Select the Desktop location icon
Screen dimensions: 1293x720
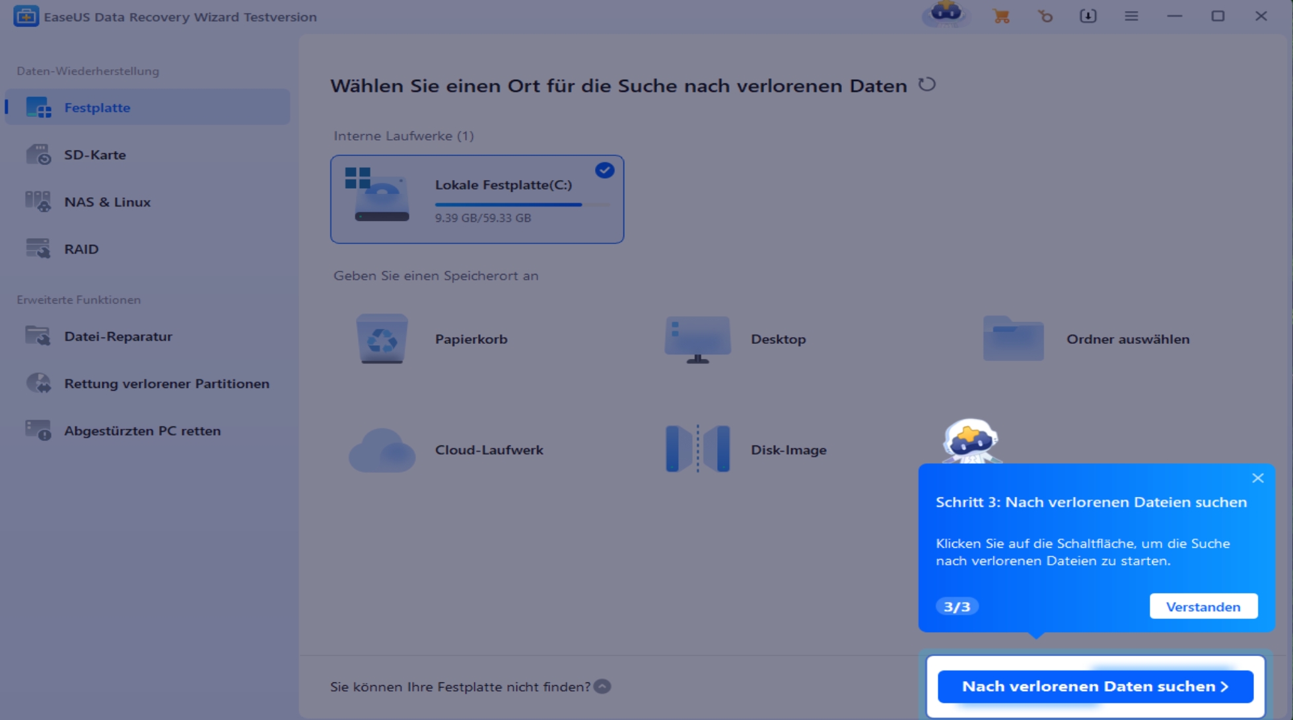click(698, 339)
